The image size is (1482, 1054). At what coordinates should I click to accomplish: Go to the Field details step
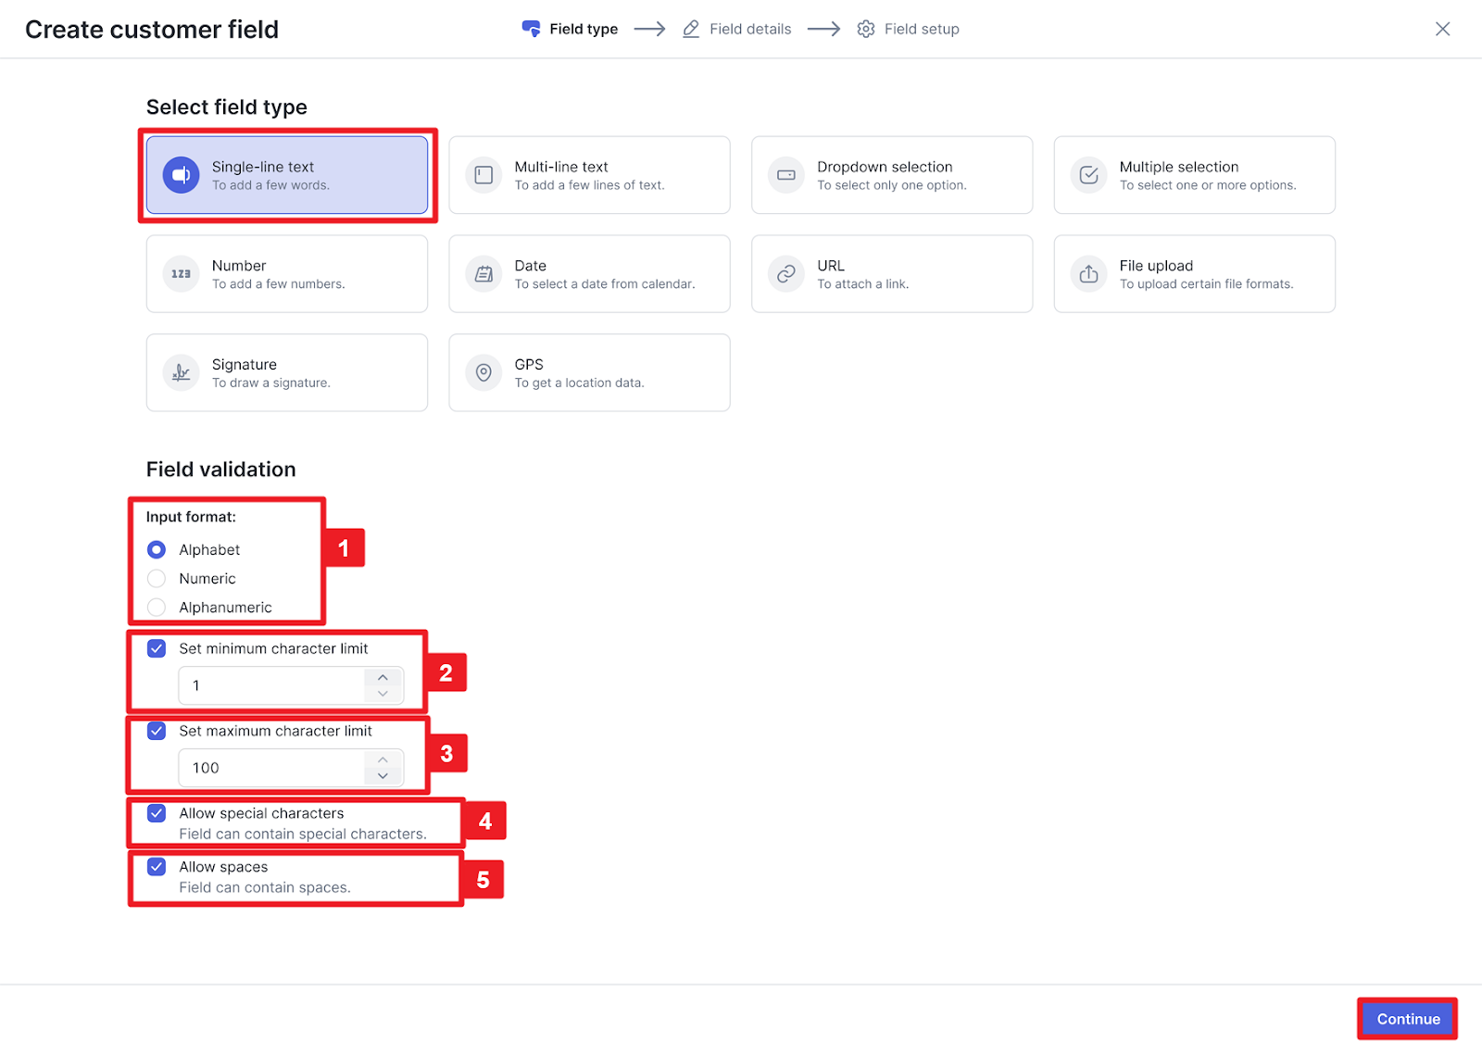(737, 30)
